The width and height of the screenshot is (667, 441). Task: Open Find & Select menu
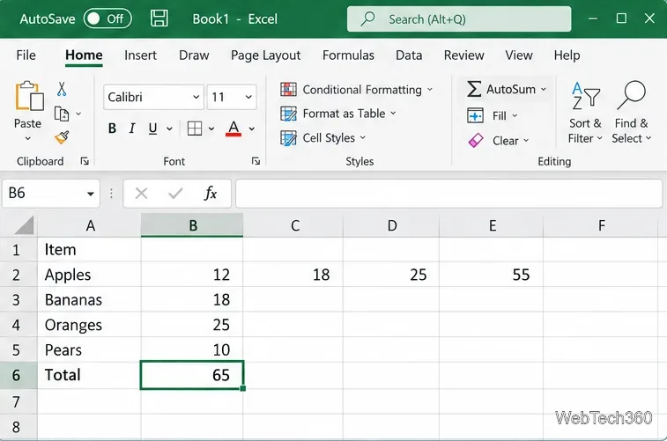[631, 113]
